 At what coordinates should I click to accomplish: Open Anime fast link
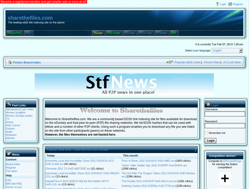pyautogui.click(x=9, y=122)
